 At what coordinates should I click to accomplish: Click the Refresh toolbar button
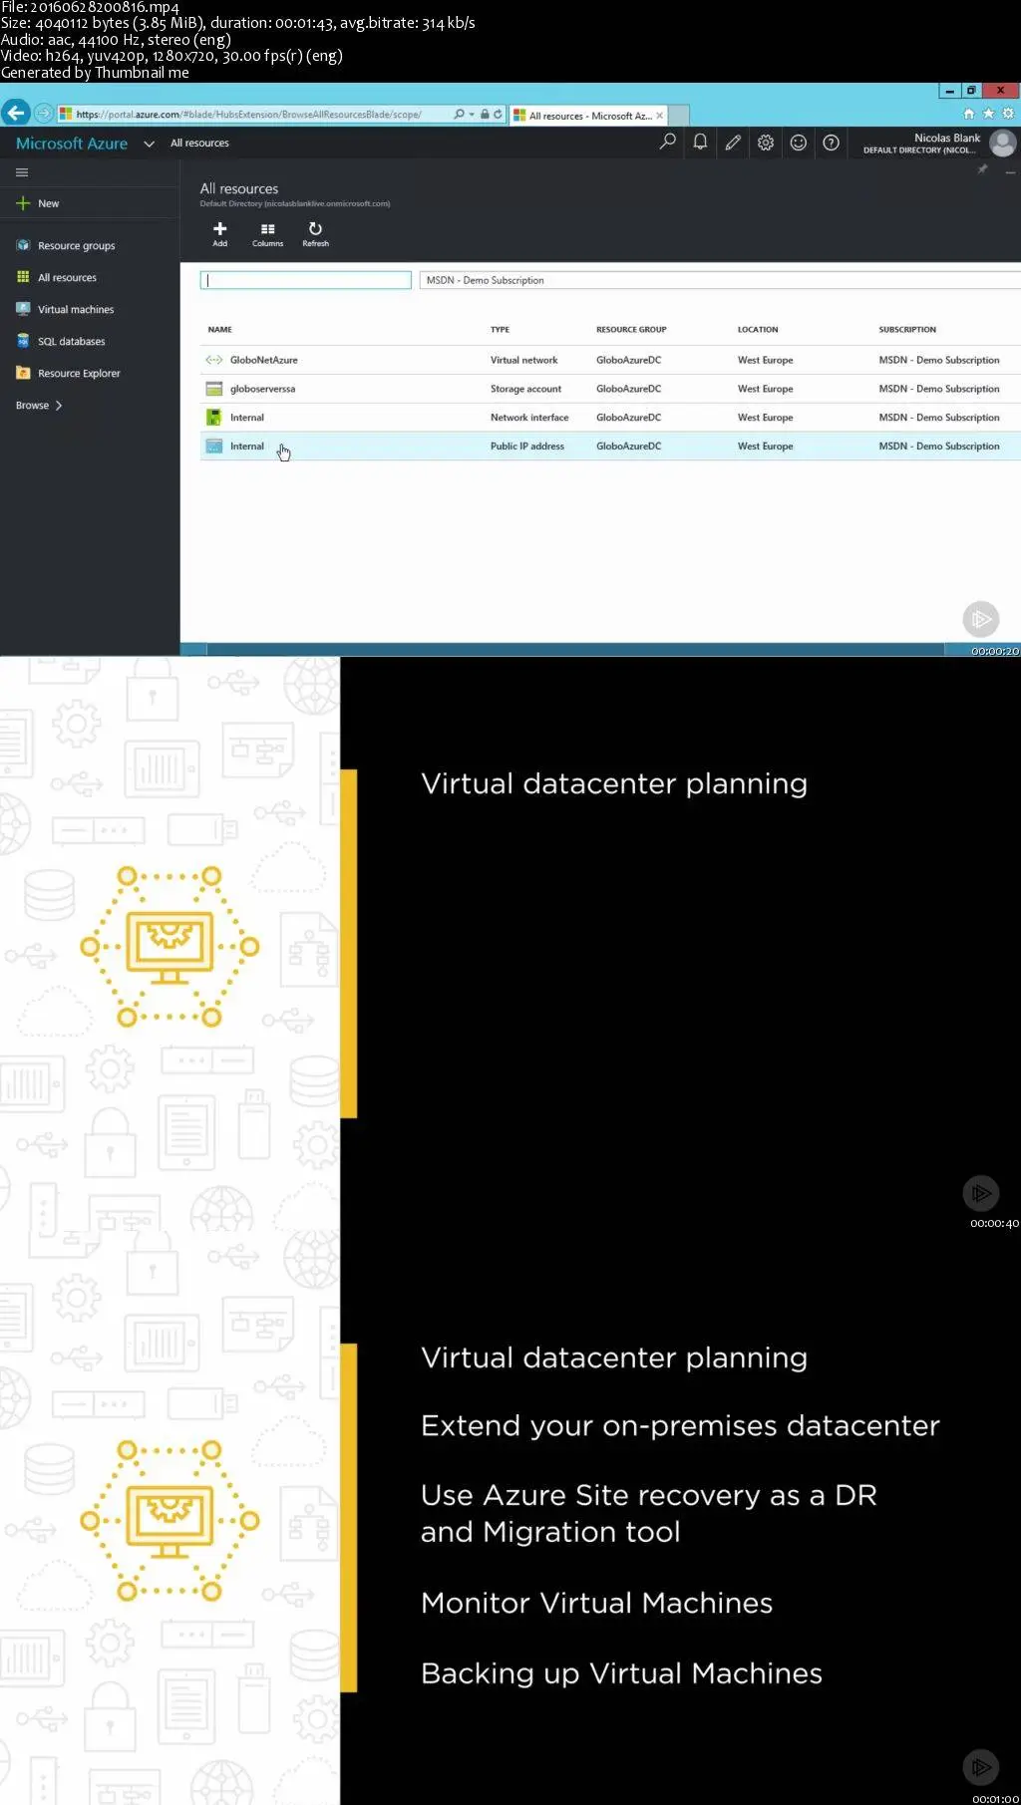pos(315,234)
